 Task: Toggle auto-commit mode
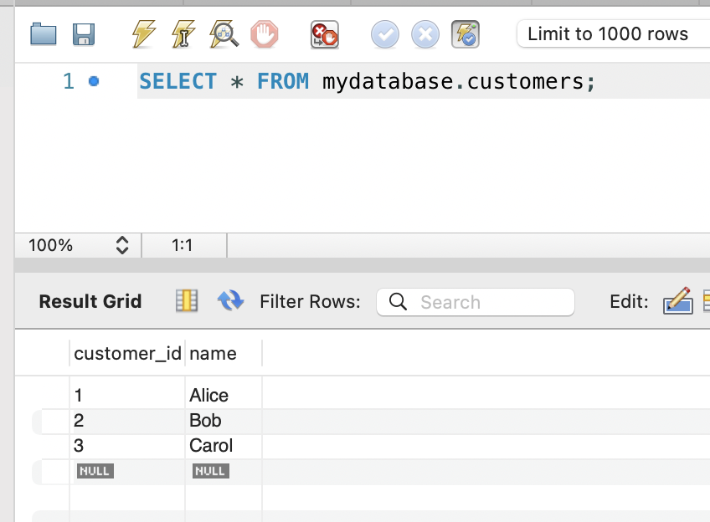coord(466,34)
